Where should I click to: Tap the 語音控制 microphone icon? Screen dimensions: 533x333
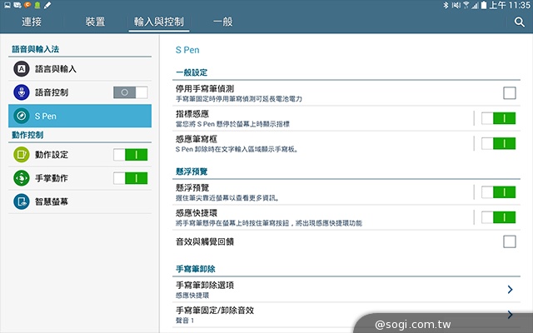pos(22,92)
